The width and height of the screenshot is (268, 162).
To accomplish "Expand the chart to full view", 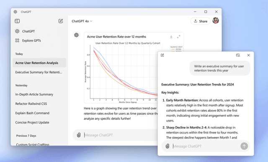I will coord(179,37).
